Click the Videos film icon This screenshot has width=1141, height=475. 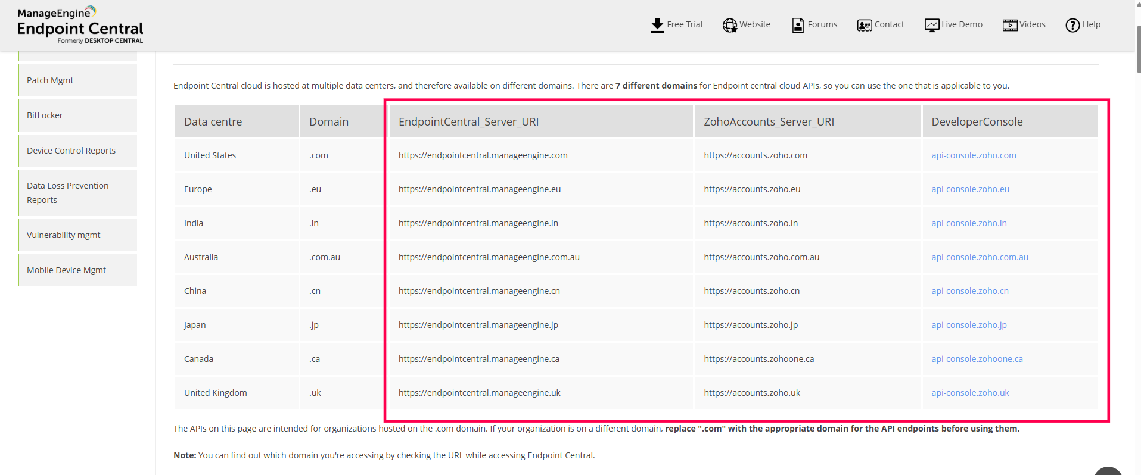[1010, 25]
